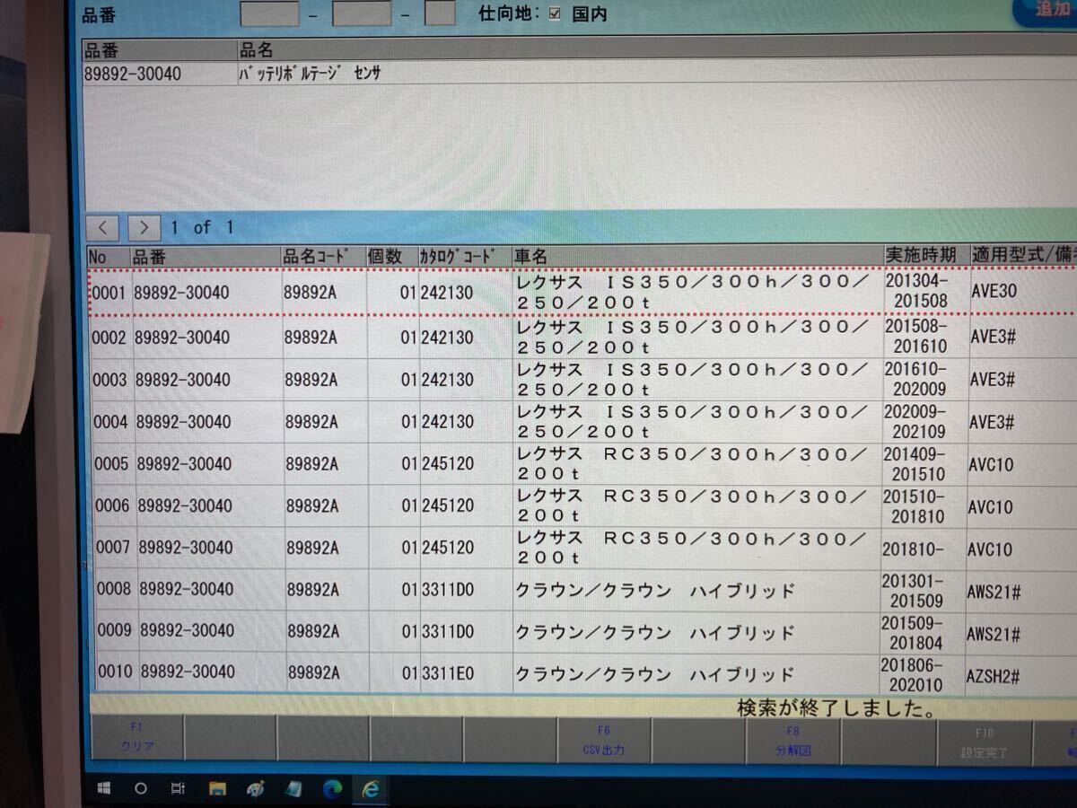Click the F10 設定完了 button
Image resolution: width=1077 pixels, height=808 pixels.
[x=984, y=742]
